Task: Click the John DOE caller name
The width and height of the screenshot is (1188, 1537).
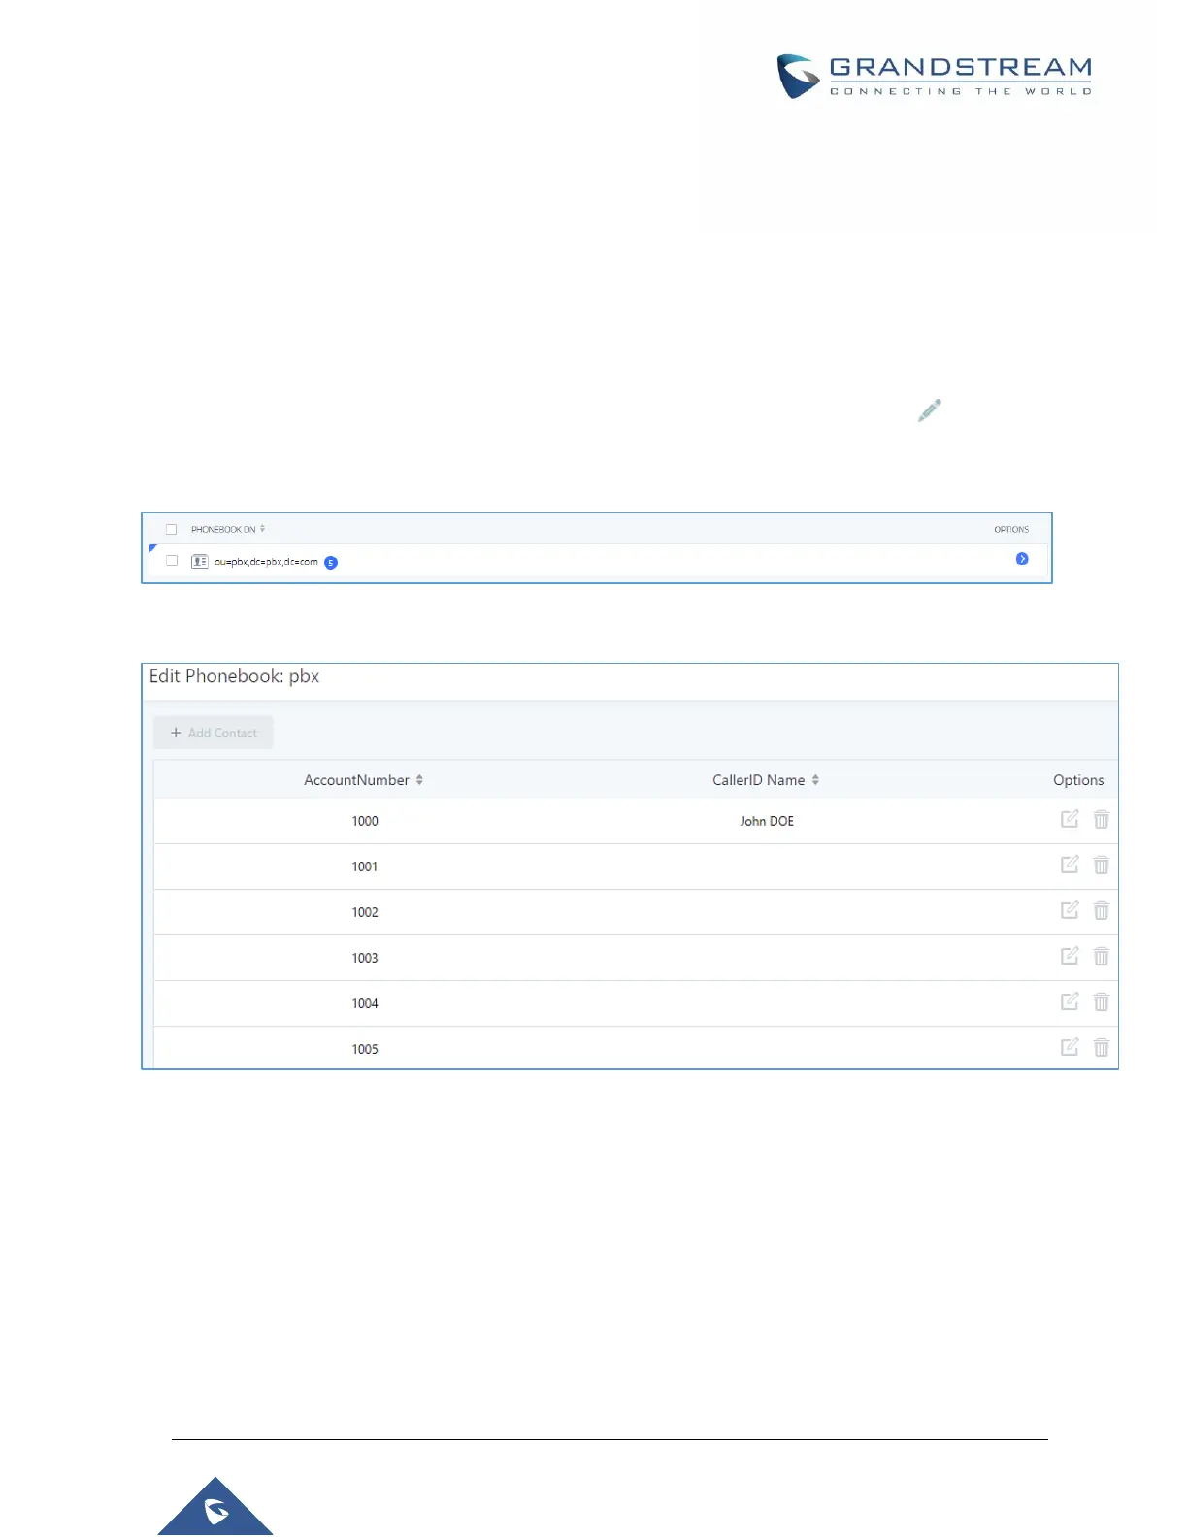Action: (767, 821)
